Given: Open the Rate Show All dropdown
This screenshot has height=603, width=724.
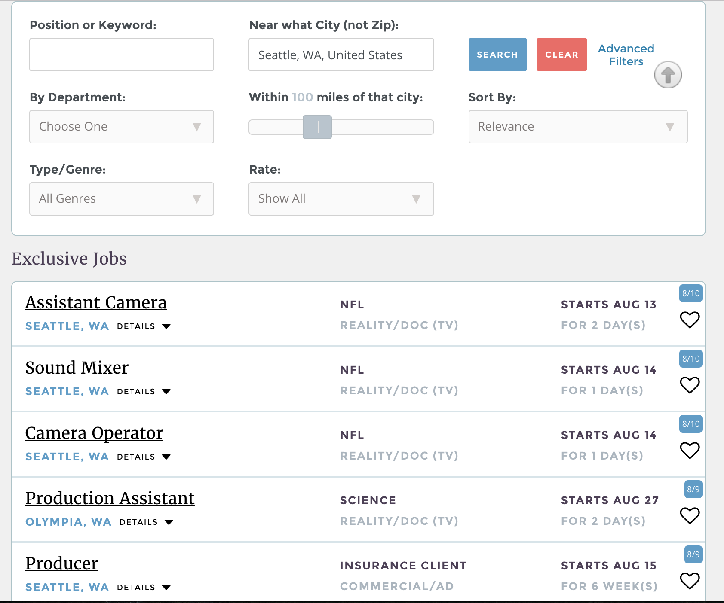Looking at the screenshot, I should 341,199.
